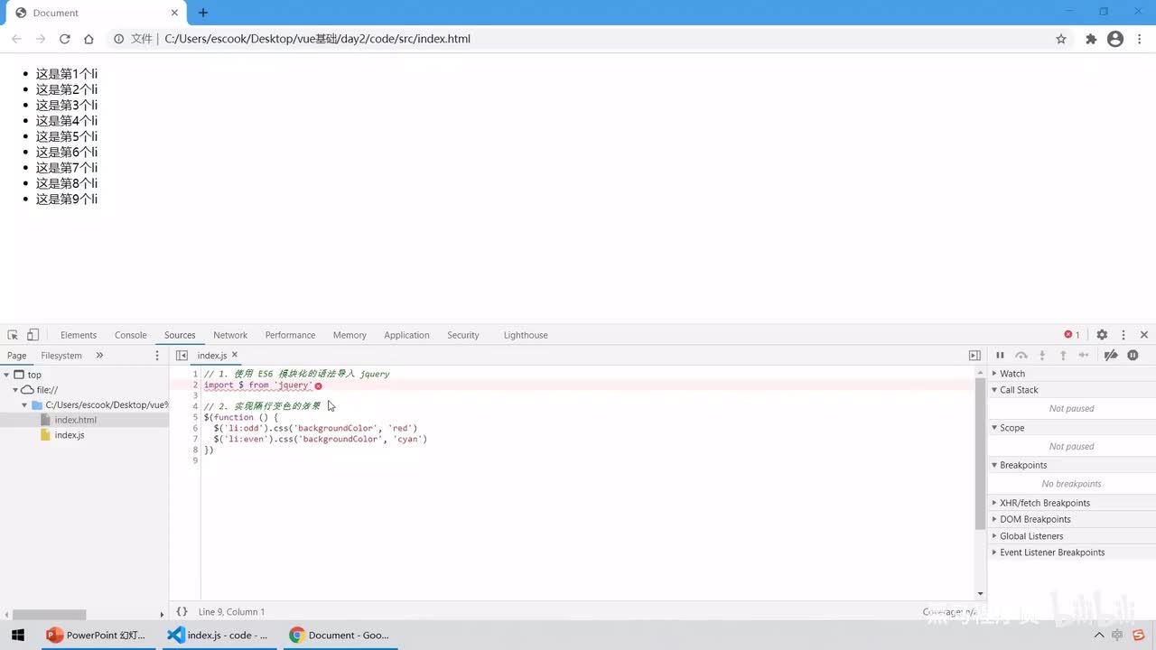This screenshot has height=650, width=1156.
Task: Open the Performance tab
Action: pos(290,335)
